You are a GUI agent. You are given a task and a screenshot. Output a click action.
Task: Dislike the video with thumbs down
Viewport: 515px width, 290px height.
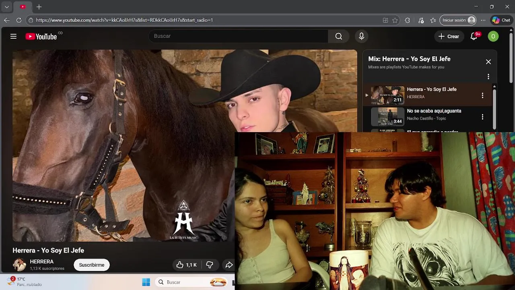point(210,265)
